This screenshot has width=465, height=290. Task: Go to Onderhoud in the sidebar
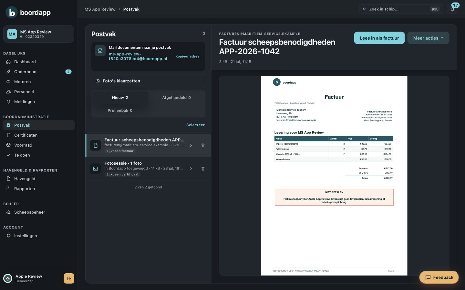tap(39, 72)
